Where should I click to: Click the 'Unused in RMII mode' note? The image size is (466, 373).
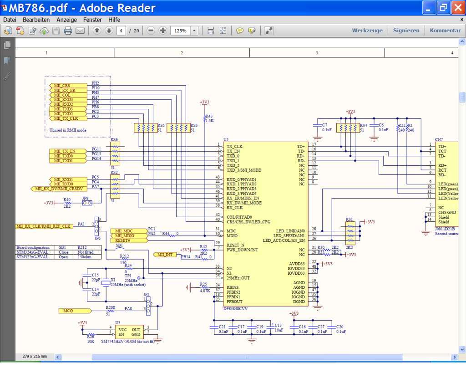click(x=68, y=130)
